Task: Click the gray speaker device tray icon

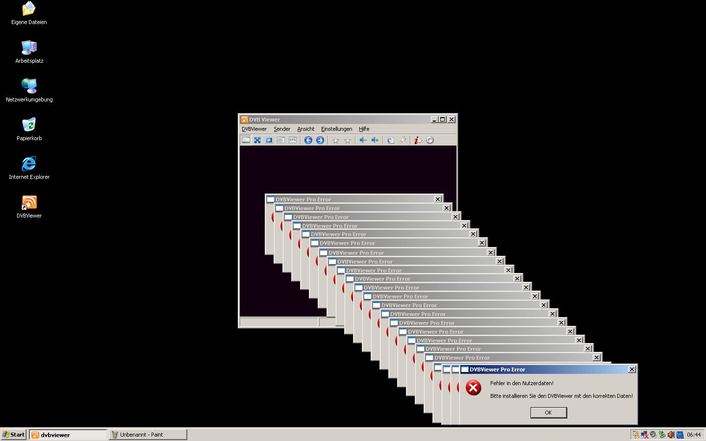Action: pos(653,435)
